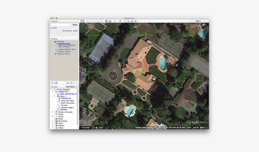Check the Sightseeing Tour checkbox
259x152 pixels.
coord(54,44)
